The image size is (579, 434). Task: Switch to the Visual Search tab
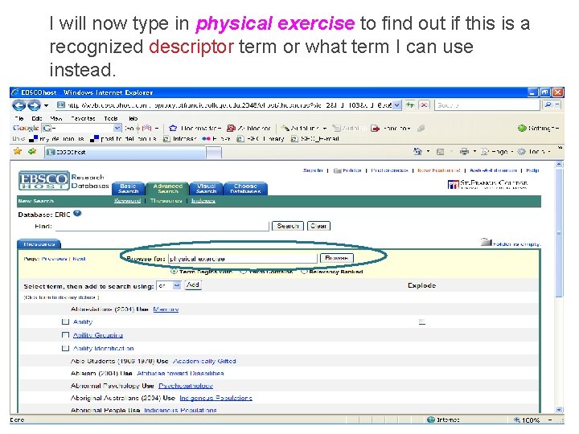[207, 189]
